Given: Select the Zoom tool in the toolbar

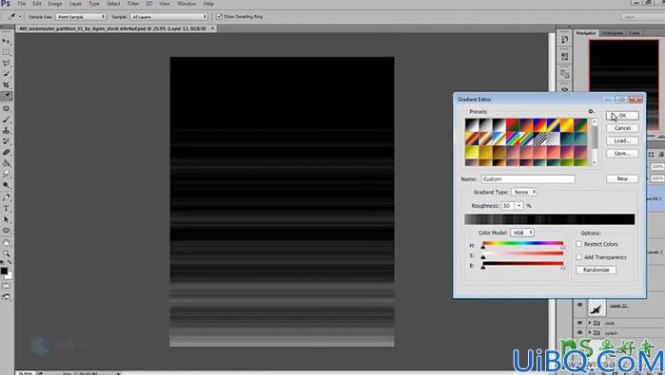Looking at the screenshot, I should (7, 253).
